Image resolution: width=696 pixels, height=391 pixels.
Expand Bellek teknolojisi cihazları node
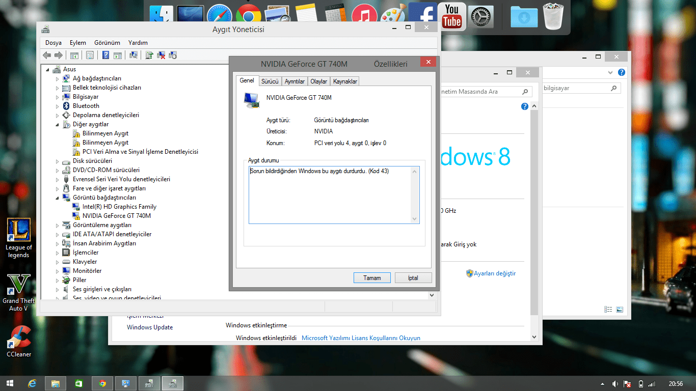(x=58, y=88)
